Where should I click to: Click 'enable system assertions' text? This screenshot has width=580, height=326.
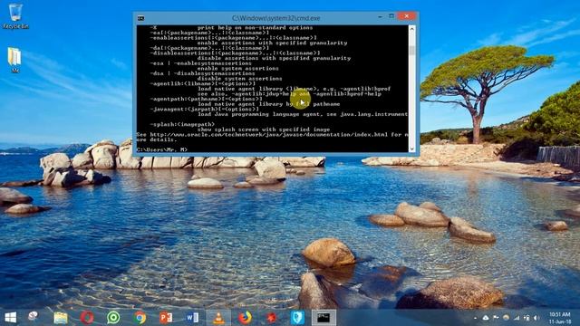237,69
